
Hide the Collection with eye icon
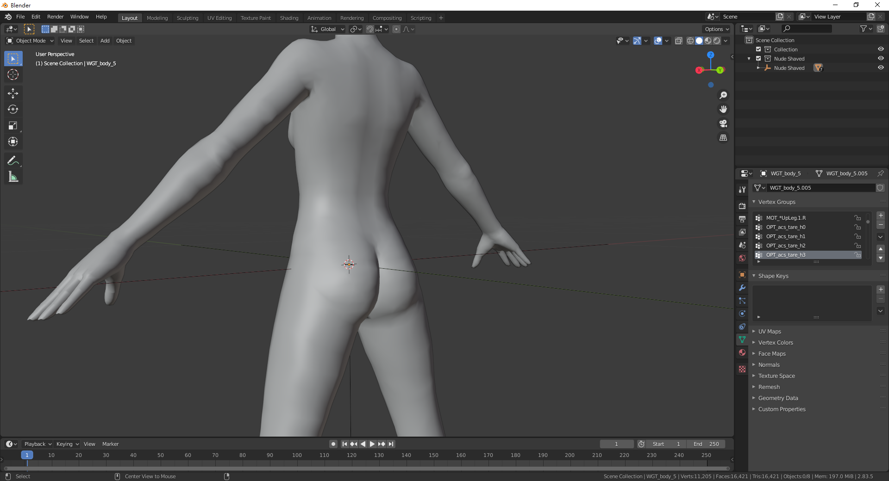pyautogui.click(x=881, y=49)
